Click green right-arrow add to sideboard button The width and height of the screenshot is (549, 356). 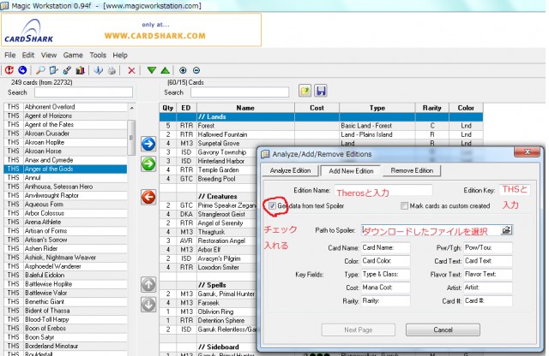tap(148, 163)
